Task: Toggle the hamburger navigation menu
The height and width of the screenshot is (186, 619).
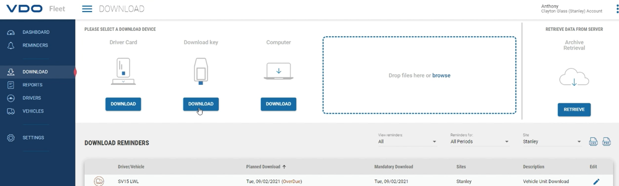Action: [x=87, y=9]
